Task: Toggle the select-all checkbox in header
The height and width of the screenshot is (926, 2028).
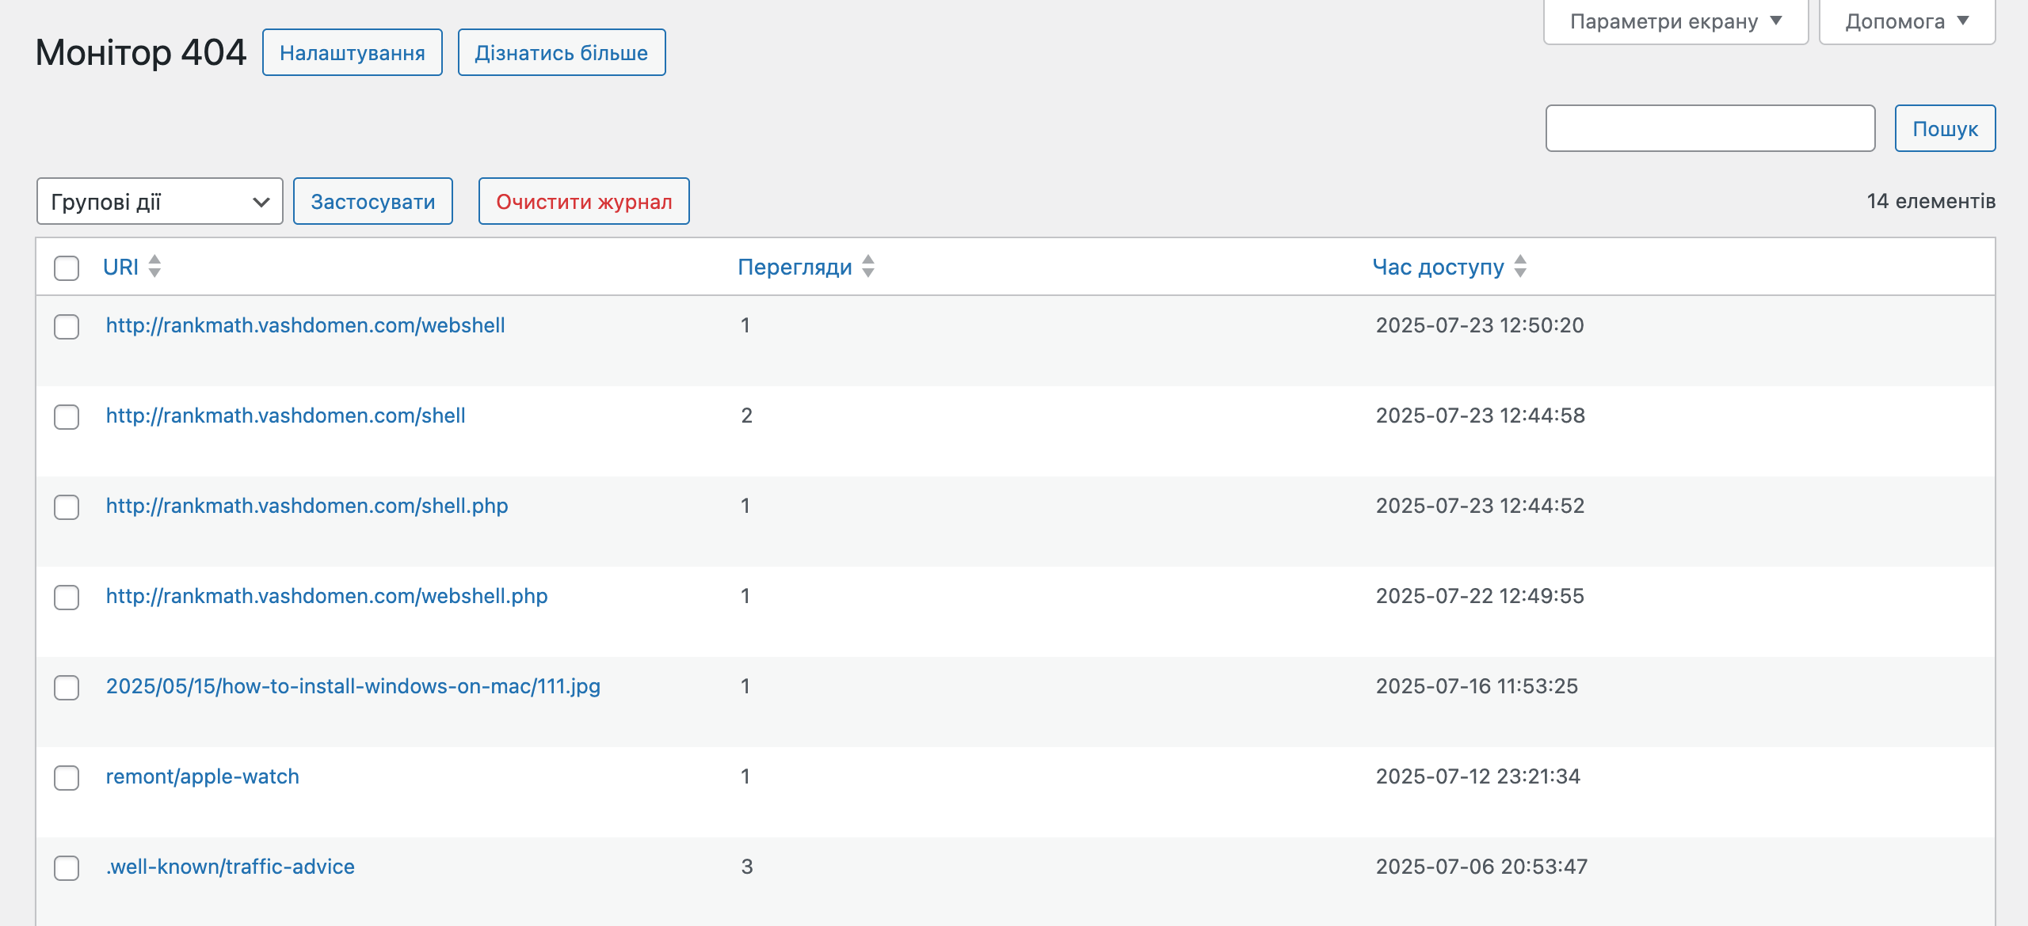Action: click(67, 268)
